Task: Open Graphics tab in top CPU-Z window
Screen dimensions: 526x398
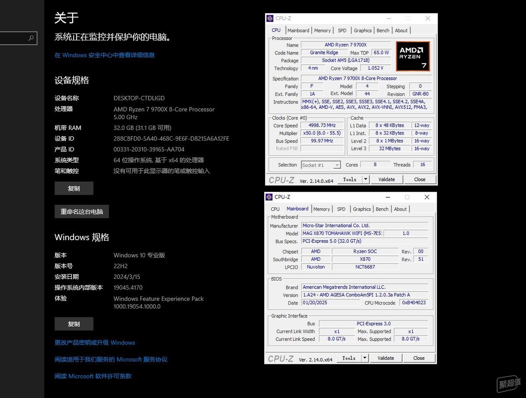Action: (x=363, y=31)
